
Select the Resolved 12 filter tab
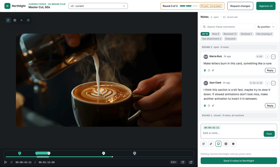click(x=230, y=34)
